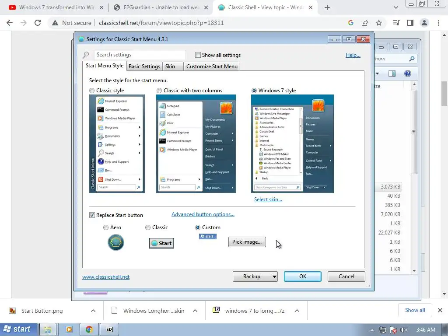Screen dimensions: 448x336
Task: Expand windows 7 to lorng 7z download options
Action: 297,311
